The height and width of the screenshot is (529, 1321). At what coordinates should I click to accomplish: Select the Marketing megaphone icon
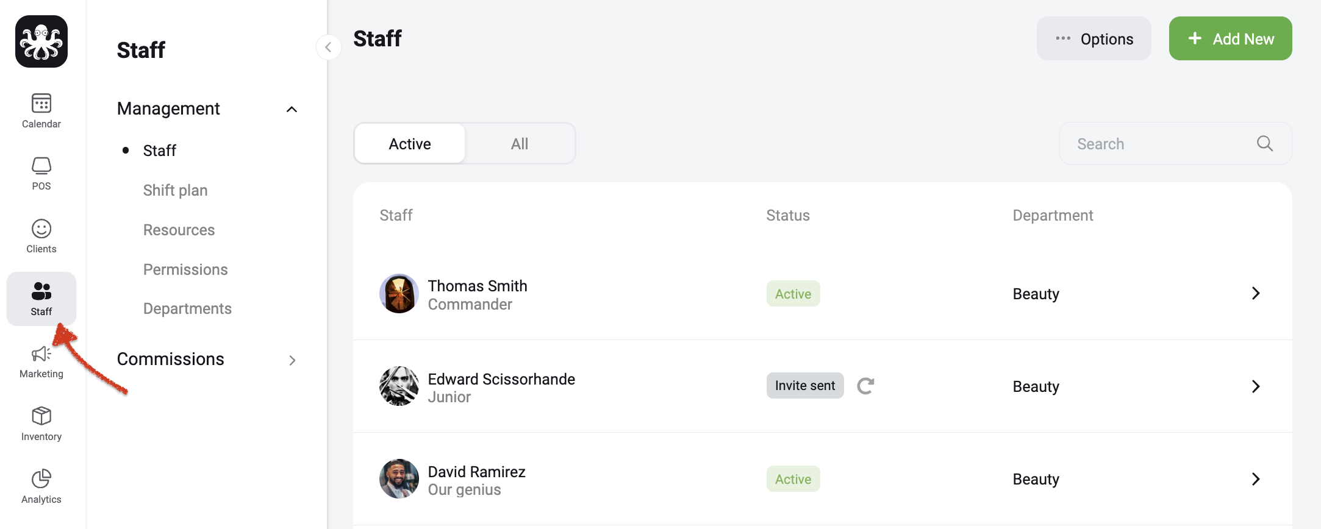tap(41, 354)
